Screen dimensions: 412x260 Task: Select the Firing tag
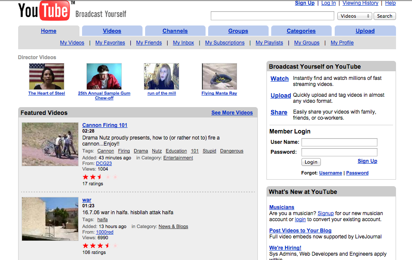pyautogui.click(x=124, y=151)
